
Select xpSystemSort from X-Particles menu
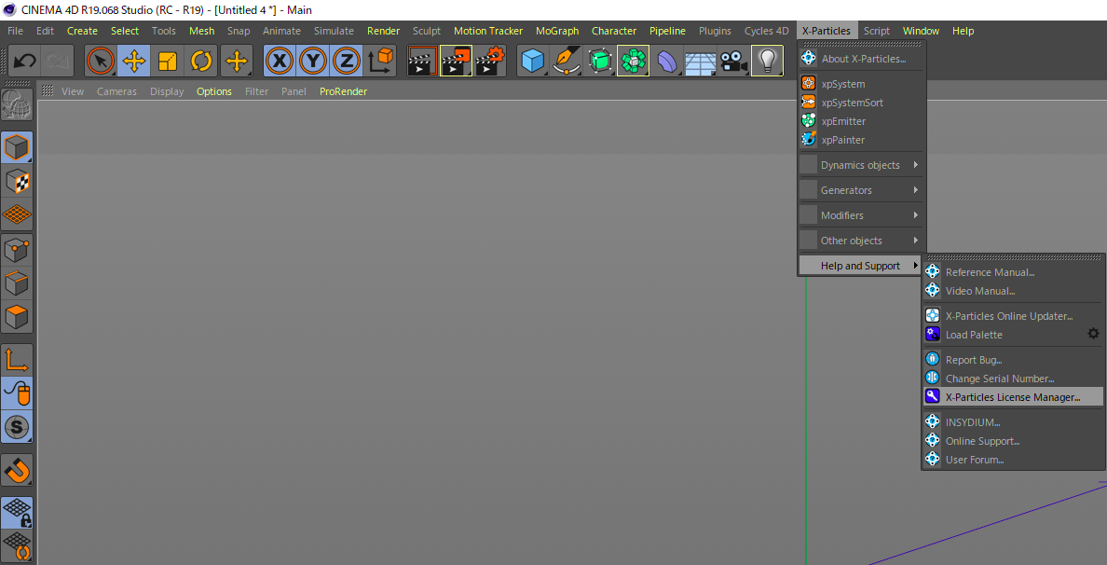862,103
